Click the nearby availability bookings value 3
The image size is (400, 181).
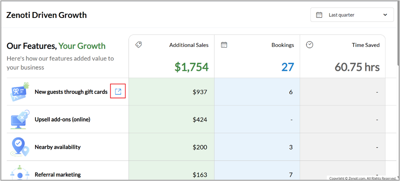pyautogui.click(x=291, y=147)
